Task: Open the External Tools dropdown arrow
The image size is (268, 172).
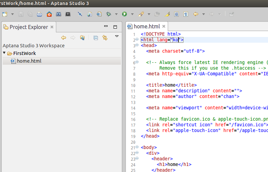Action: pos(149,14)
